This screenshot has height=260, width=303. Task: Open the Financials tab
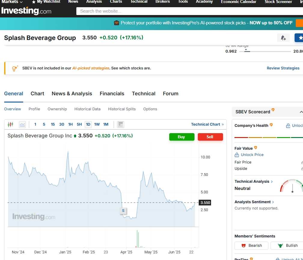tap(112, 94)
